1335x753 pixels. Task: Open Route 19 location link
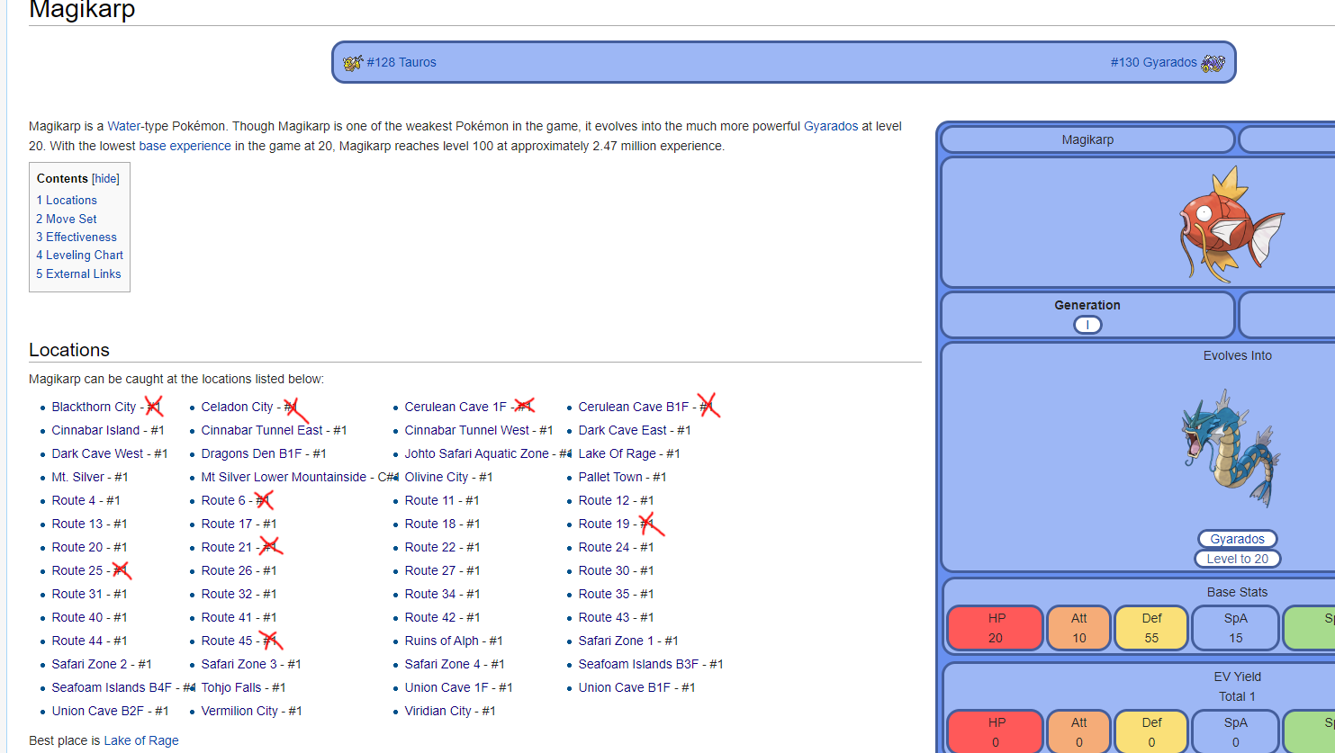604,524
